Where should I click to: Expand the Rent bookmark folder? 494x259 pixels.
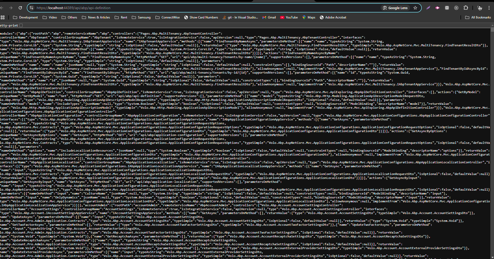(121, 17)
